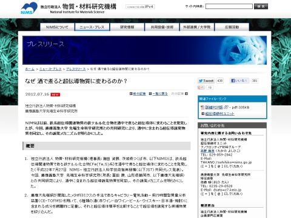Focus the site search input field
The image size is (291, 218).
(229, 7)
